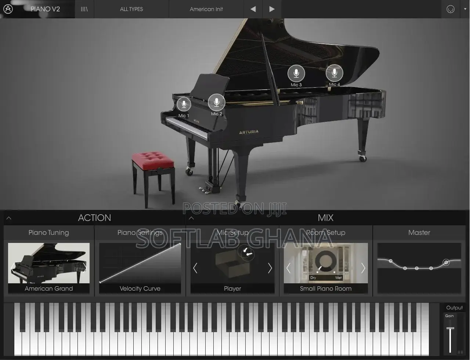Image resolution: width=470 pixels, height=360 pixels.
Task: Open the MIDI dropdown arrow at top right
Action: (465, 9)
